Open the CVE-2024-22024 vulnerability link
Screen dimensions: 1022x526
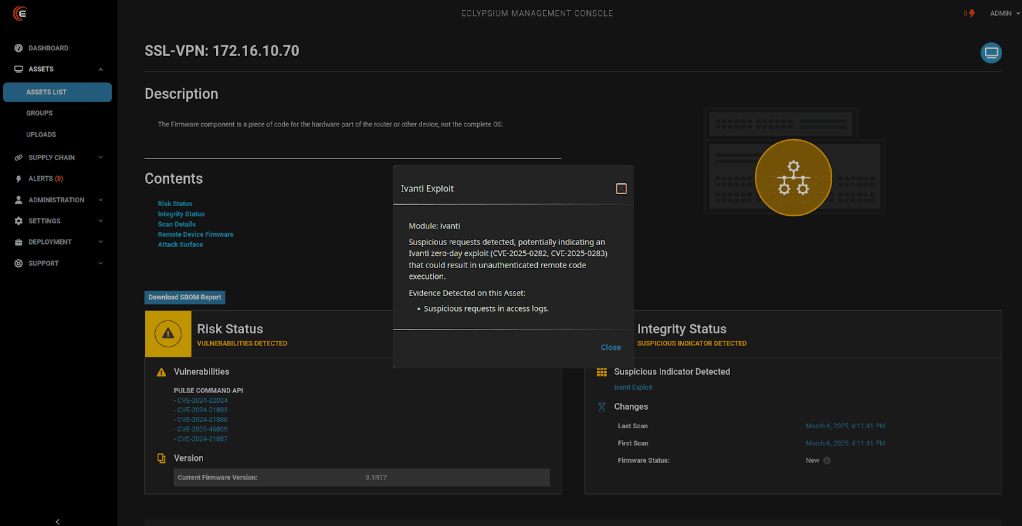click(202, 401)
